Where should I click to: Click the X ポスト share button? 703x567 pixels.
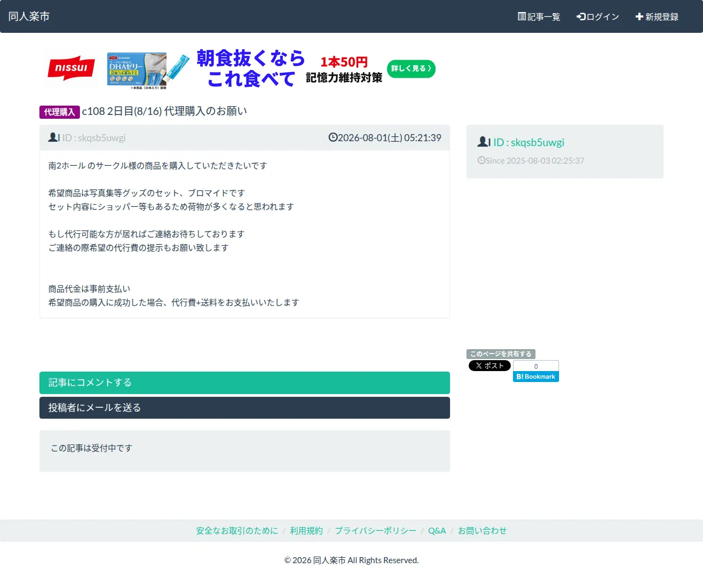[x=489, y=366]
